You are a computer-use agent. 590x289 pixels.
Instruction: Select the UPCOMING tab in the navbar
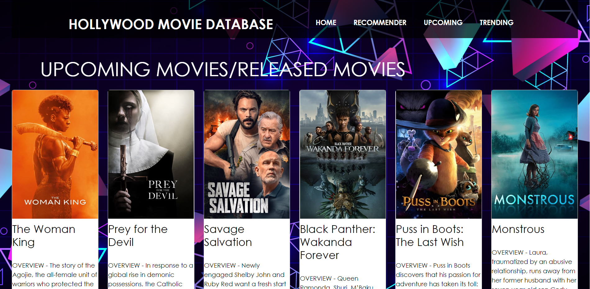click(x=443, y=23)
